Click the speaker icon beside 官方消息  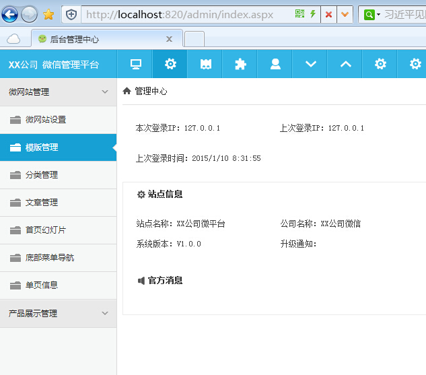click(141, 281)
